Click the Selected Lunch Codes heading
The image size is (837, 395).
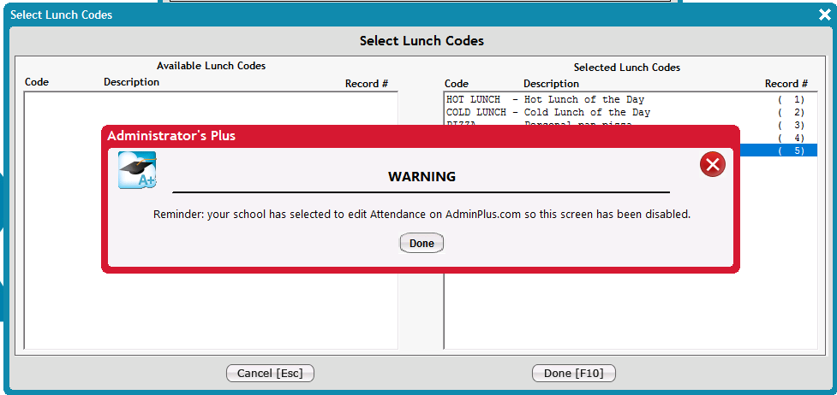tap(627, 68)
